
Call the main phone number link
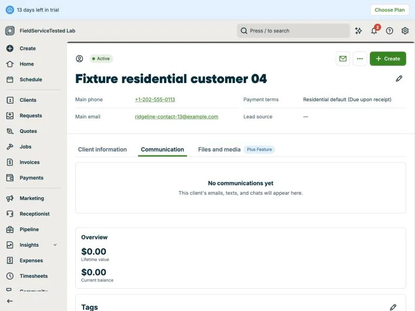pos(155,100)
